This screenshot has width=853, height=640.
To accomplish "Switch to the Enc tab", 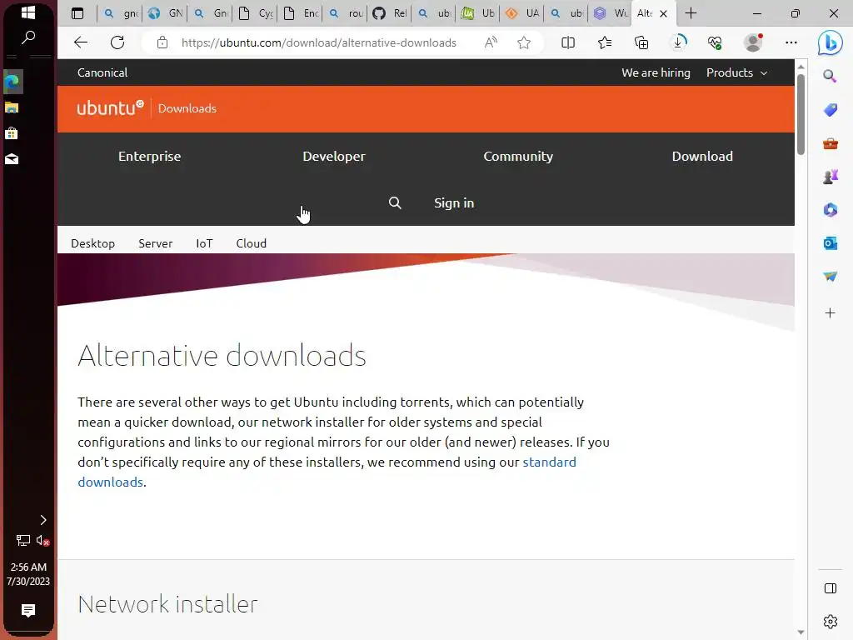I will point(301,13).
